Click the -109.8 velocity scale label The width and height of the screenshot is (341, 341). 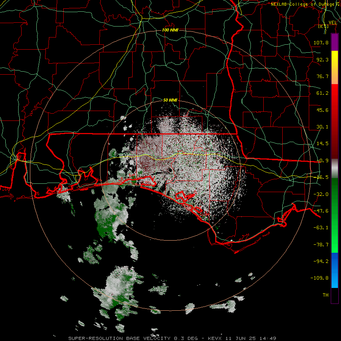point(319,278)
